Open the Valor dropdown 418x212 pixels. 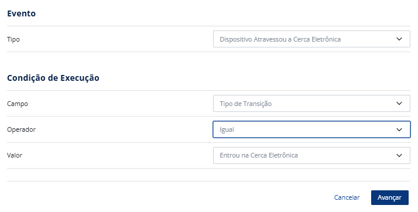pos(311,155)
